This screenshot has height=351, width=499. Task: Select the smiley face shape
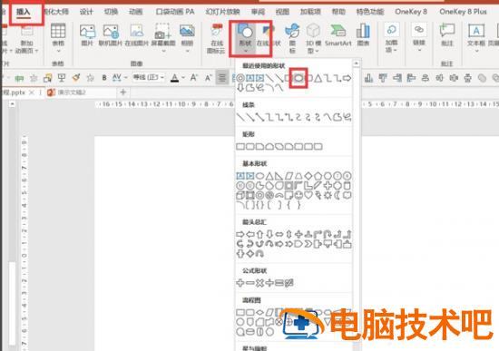[x=298, y=195]
